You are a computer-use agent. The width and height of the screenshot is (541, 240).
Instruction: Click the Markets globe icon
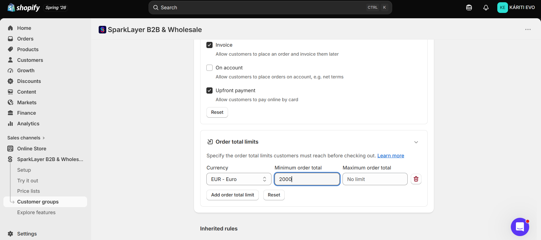click(10, 102)
